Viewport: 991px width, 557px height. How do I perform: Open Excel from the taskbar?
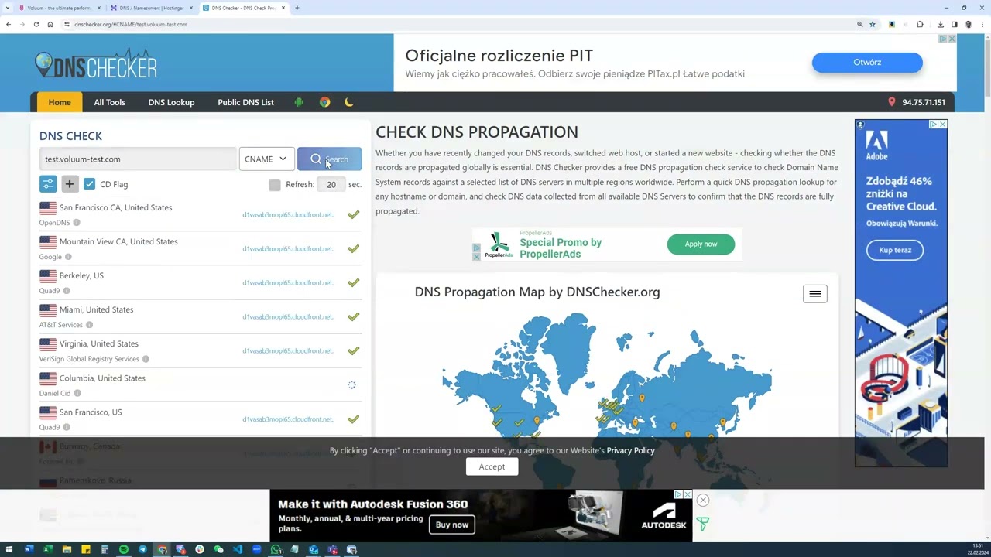click(x=48, y=549)
